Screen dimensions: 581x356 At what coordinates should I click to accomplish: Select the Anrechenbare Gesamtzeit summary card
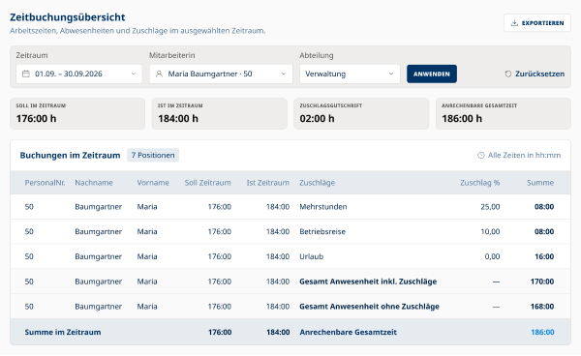click(x=504, y=113)
